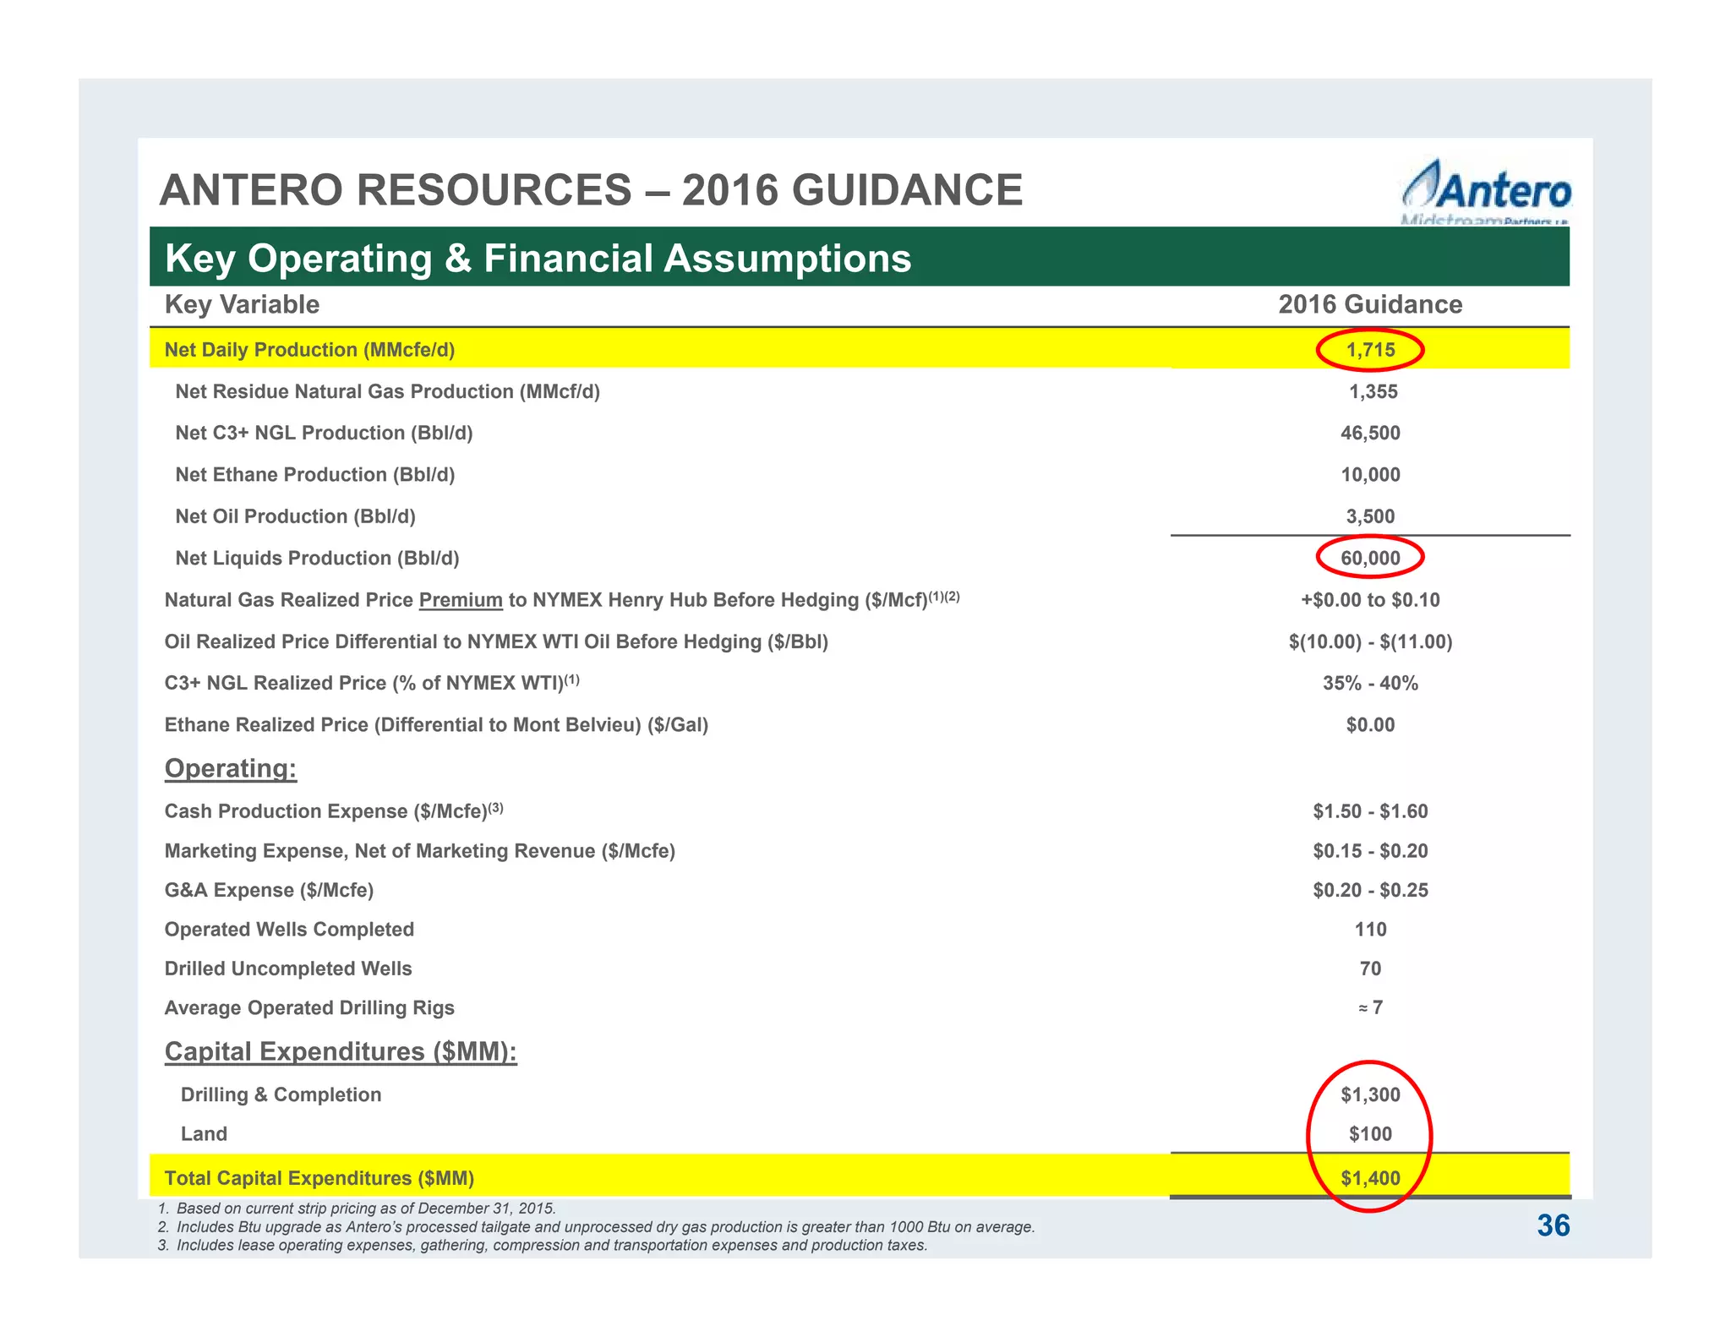
Task: Select the value 3,500
Action: 1370,516
